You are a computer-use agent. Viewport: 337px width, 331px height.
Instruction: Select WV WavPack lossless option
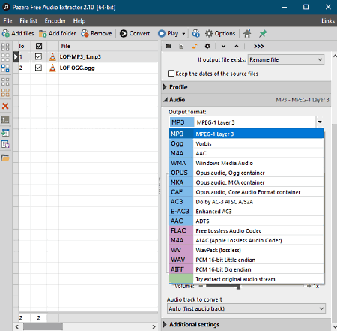[246, 250]
